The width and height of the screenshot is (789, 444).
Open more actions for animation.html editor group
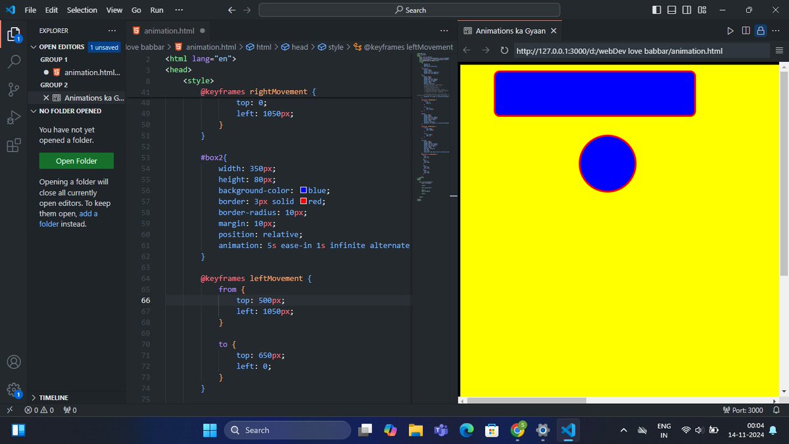pyautogui.click(x=444, y=30)
